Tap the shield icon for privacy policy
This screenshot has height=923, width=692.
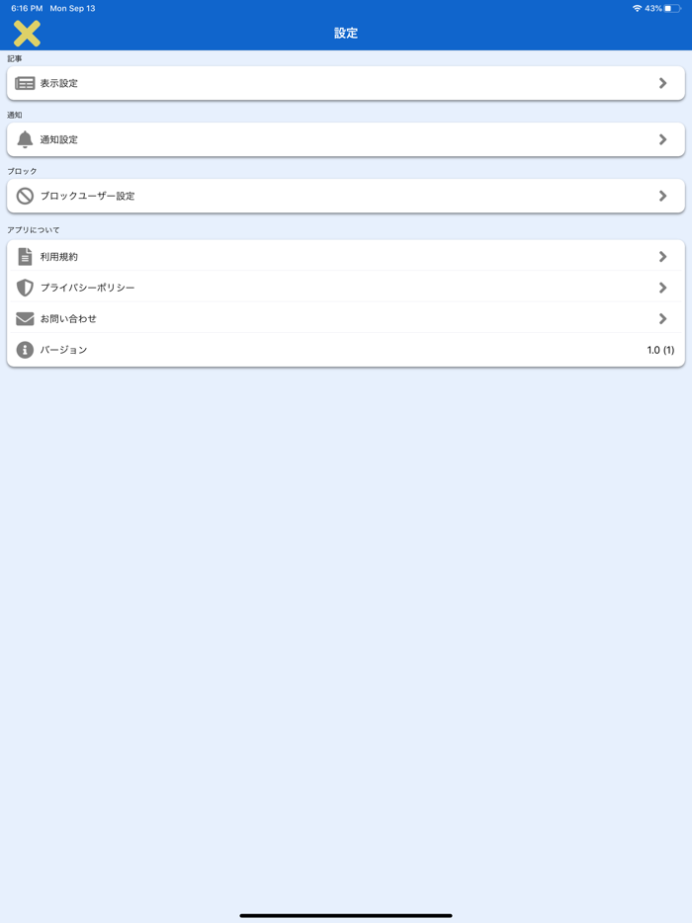click(x=25, y=288)
